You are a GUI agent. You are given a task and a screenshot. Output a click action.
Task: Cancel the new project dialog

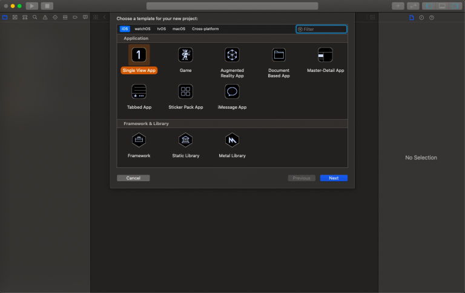(133, 178)
